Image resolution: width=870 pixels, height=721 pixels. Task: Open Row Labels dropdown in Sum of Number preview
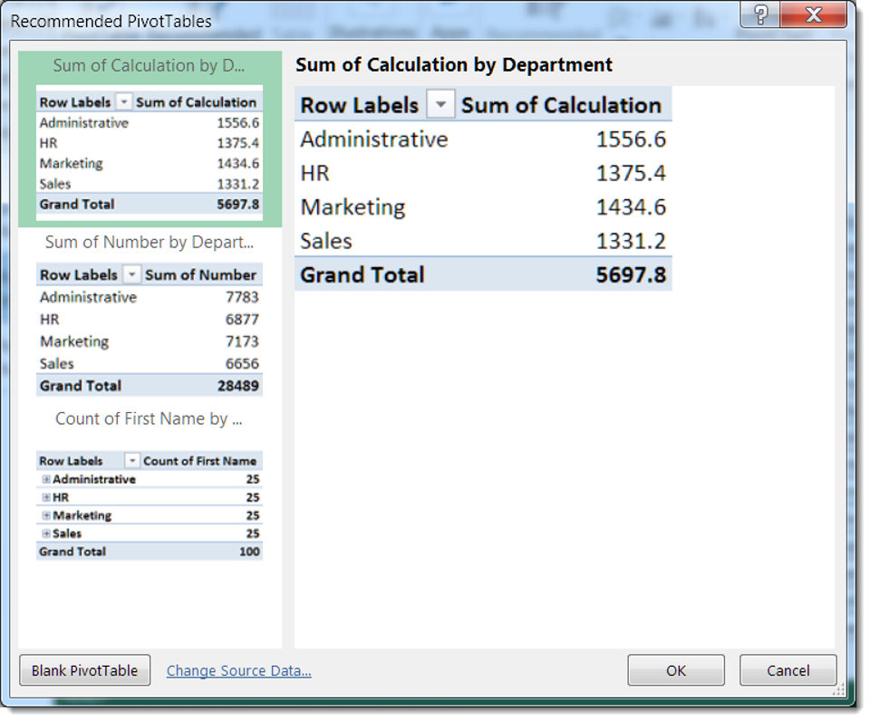pyautogui.click(x=130, y=274)
